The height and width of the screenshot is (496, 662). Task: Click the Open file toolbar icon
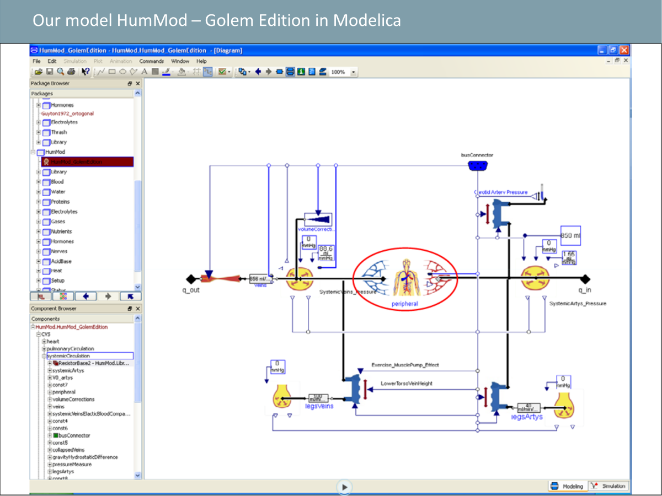click(x=38, y=72)
